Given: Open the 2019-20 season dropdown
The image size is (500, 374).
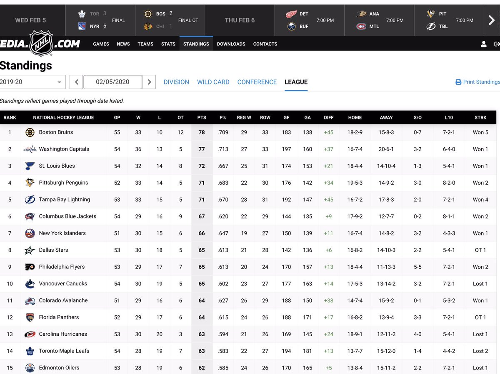Looking at the screenshot, I should (x=32, y=82).
